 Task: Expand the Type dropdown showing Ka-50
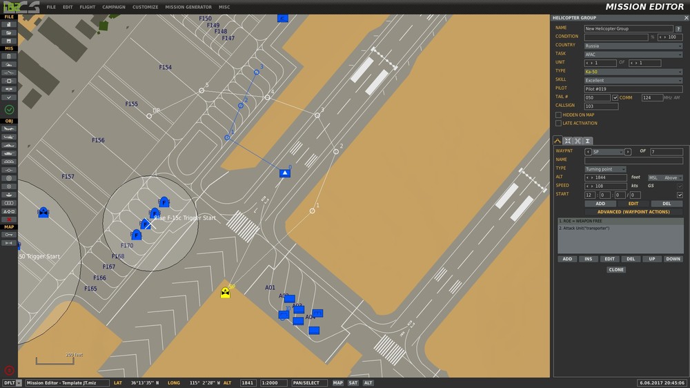pyautogui.click(x=633, y=72)
